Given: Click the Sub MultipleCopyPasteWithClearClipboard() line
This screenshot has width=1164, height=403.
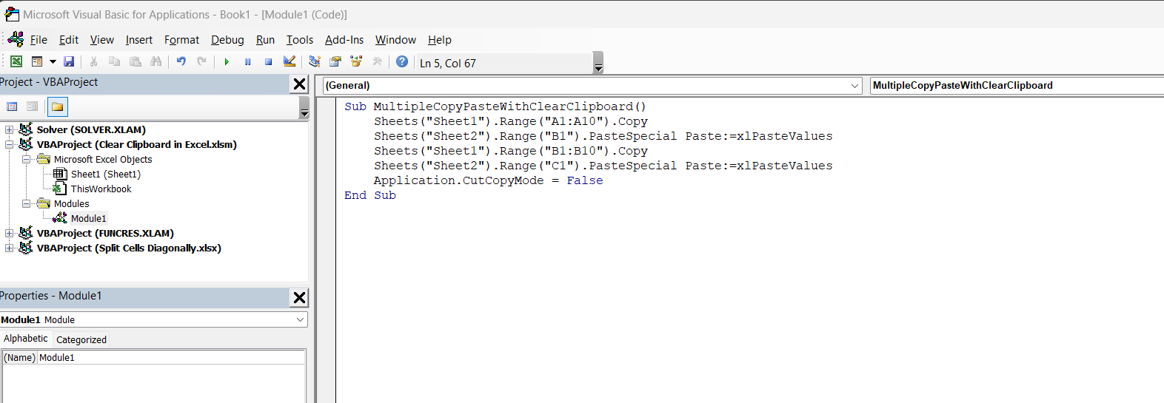Looking at the screenshot, I should (x=495, y=106).
